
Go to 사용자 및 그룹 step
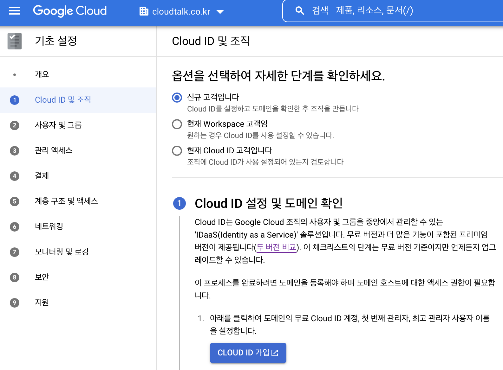pos(78,125)
